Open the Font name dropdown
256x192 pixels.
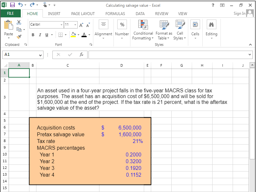coord(61,25)
